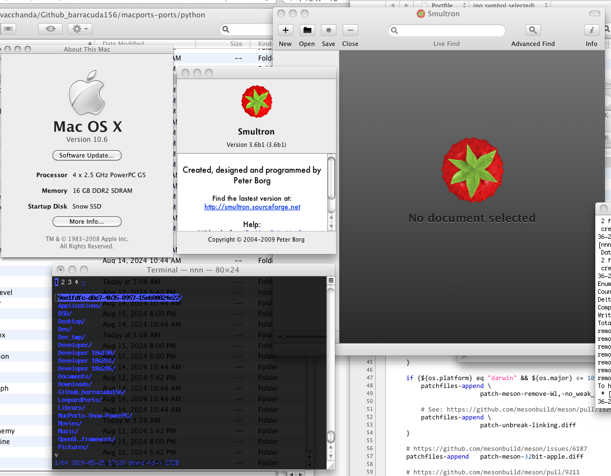Viewport: 611px width, 476px height.
Task: Open the Finder gear action dropdown
Action: point(80,29)
